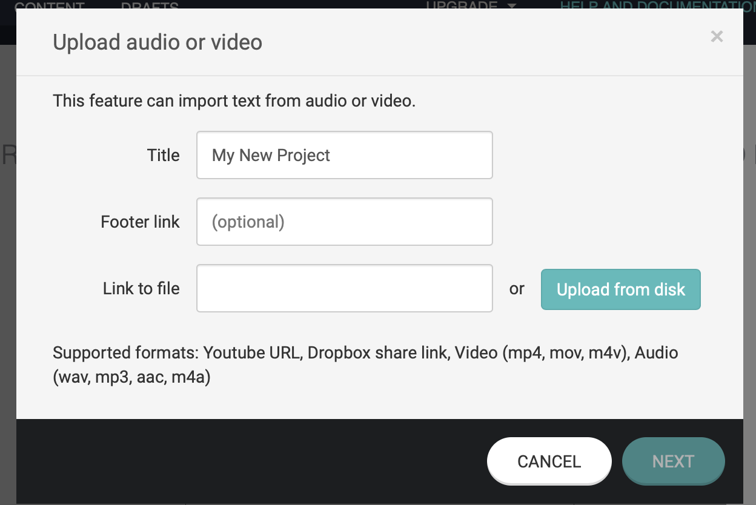This screenshot has height=505, width=756.
Task: Click the Link to file label
Action: [x=141, y=289]
